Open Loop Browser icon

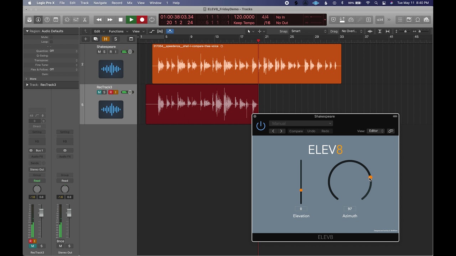pos(418,20)
